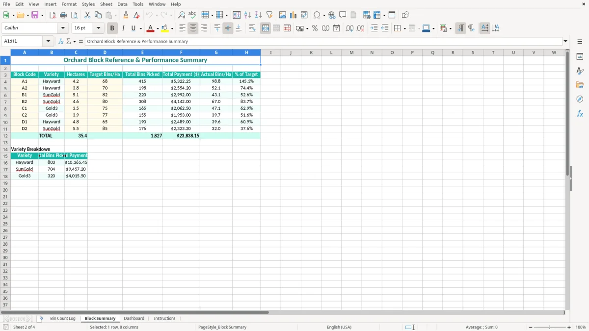Open Function Wizard fx icon
This screenshot has width=589, height=331.
click(61, 42)
